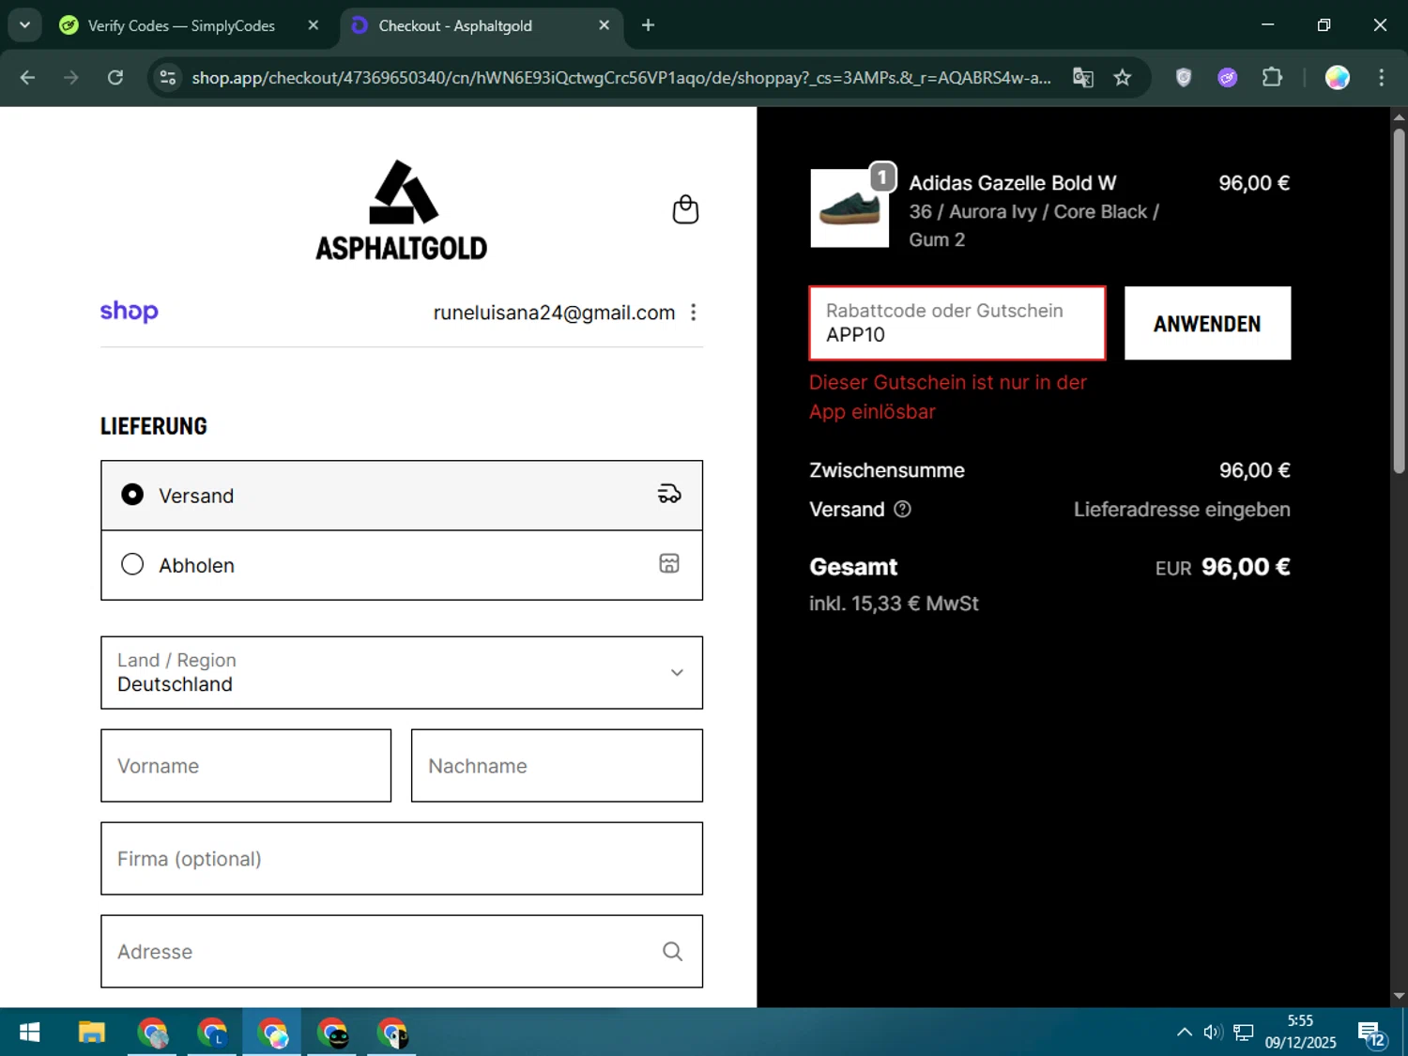The height and width of the screenshot is (1056, 1408).
Task: Click the Firma (optional) field
Action: (402, 859)
